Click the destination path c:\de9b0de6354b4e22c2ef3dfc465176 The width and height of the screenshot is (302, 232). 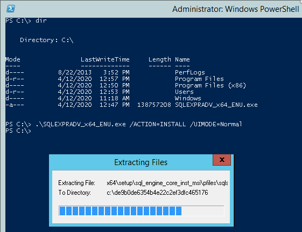tap(157, 193)
